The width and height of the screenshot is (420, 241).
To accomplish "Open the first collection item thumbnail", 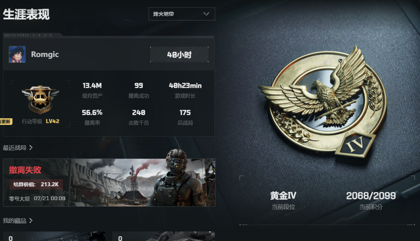I will [54, 236].
